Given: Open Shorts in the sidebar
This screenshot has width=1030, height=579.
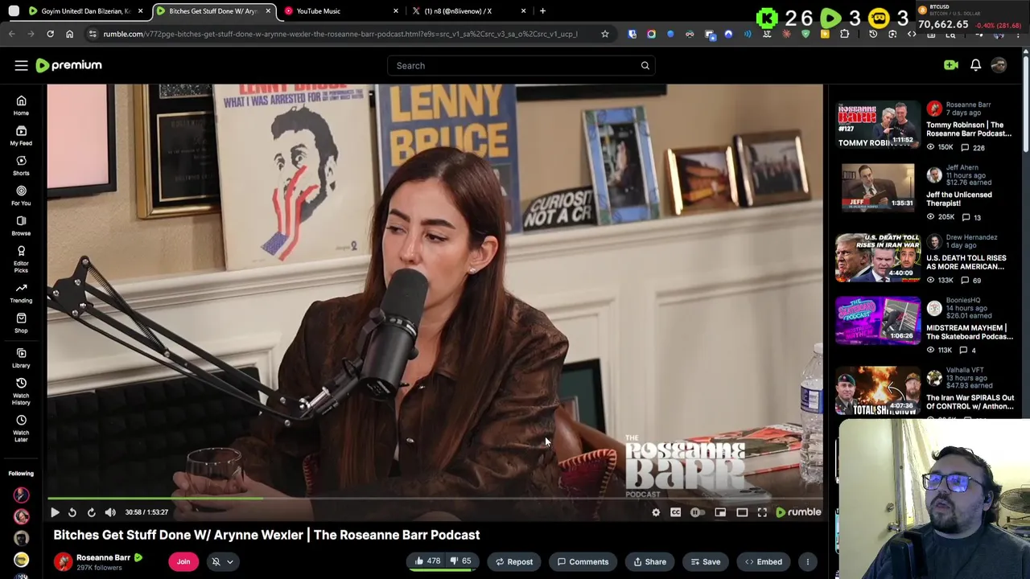Looking at the screenshot, I should coord(21,166).
